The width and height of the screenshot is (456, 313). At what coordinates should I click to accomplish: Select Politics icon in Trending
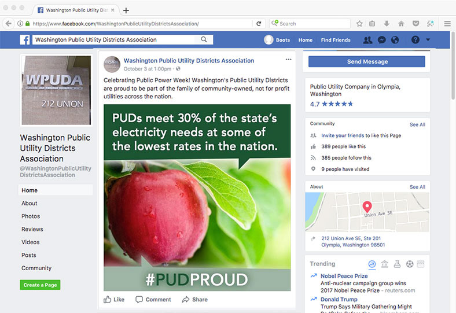click(384, 264)
